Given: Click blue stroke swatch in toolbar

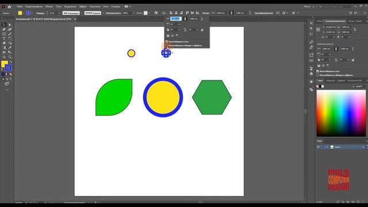Looking at the screenshot, I should coord(8,68).
